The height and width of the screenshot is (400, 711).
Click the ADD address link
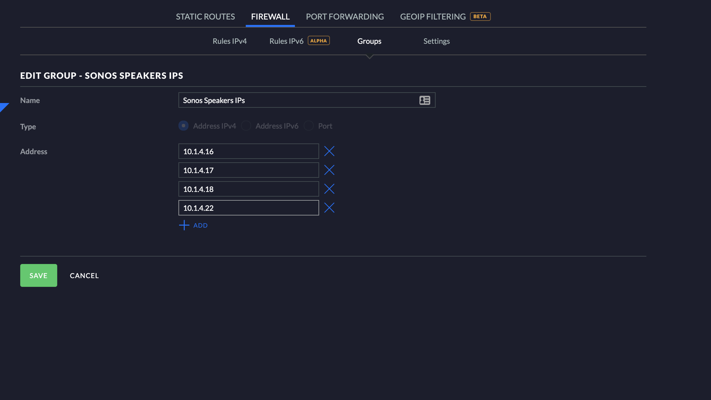tap(200, 225)
